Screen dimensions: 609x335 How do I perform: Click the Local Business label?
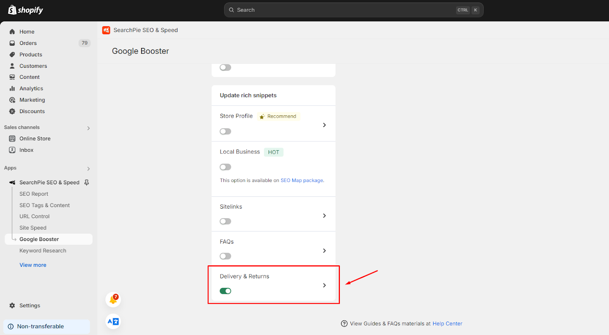240,152
